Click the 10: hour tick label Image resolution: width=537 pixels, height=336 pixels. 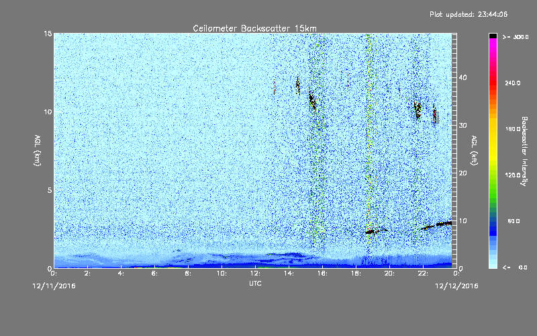pos(222,274)
